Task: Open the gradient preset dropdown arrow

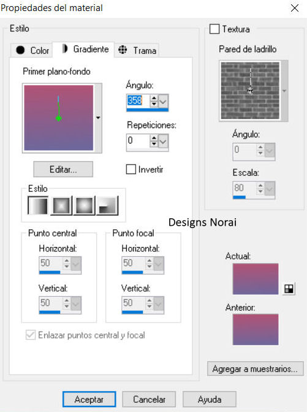Action: coord(98,118)
